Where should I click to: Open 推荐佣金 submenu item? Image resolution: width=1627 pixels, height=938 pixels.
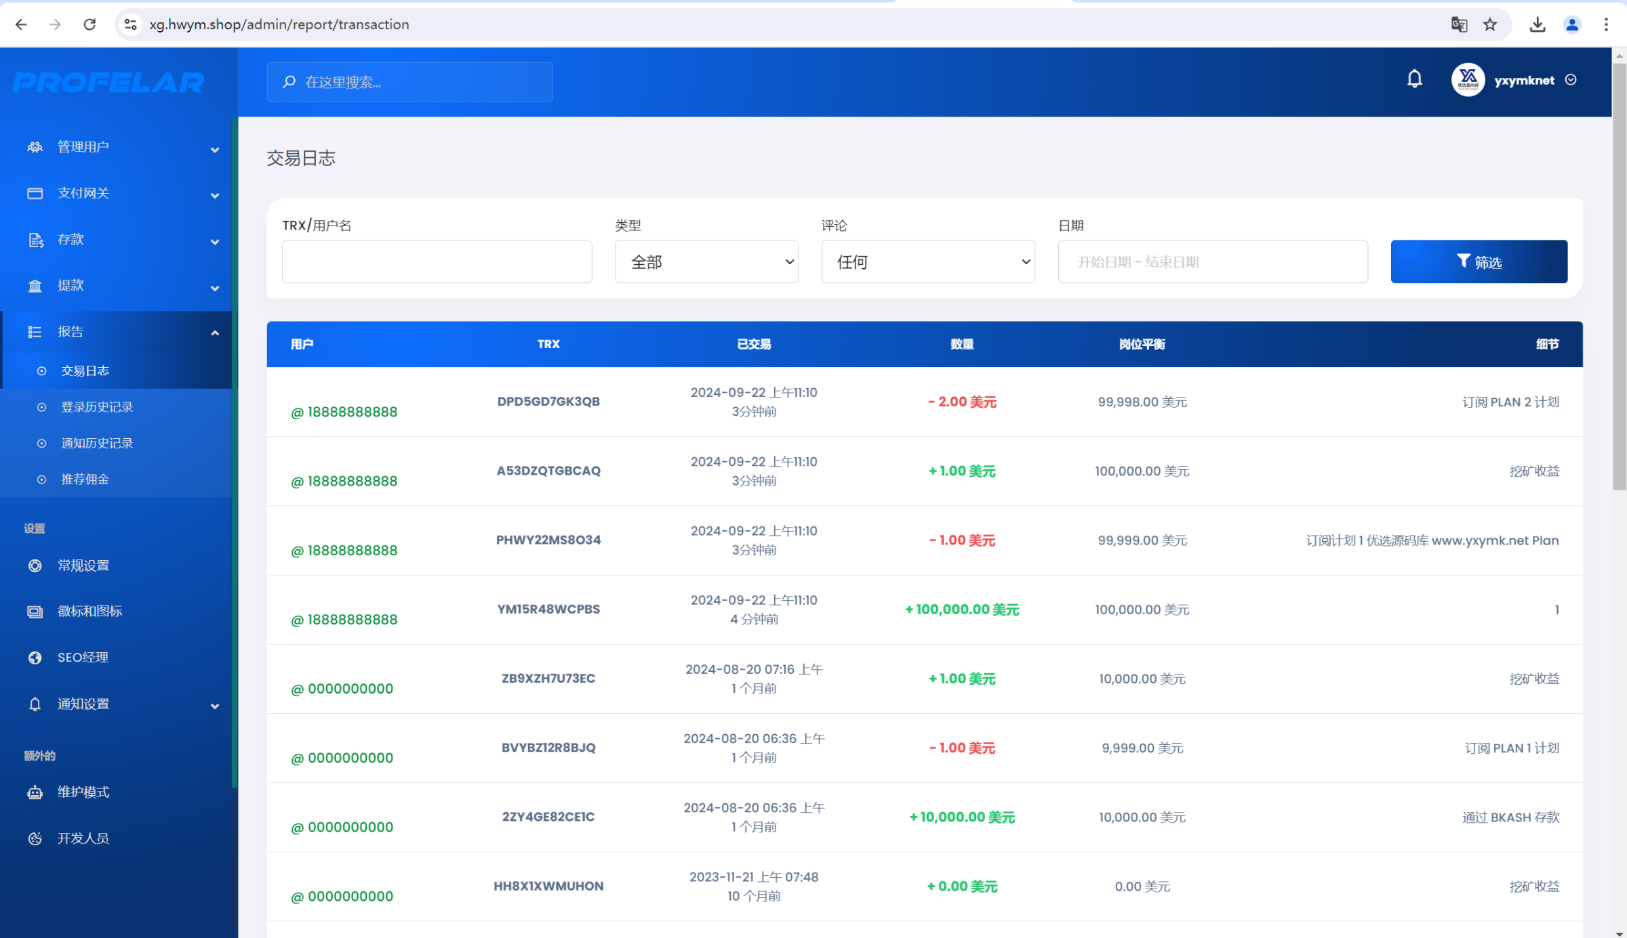click(x=85, y=479)
